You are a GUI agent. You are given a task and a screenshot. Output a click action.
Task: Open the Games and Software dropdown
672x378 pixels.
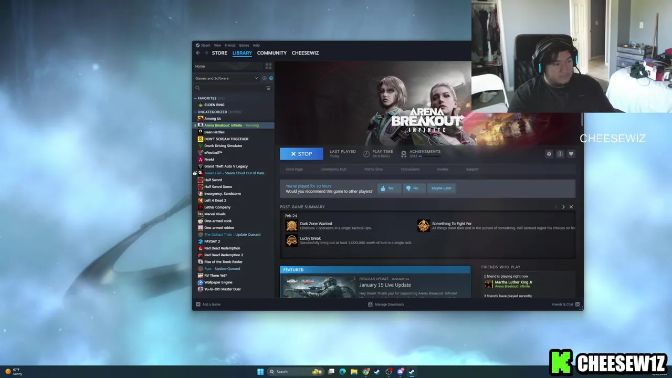click(227, 78)
